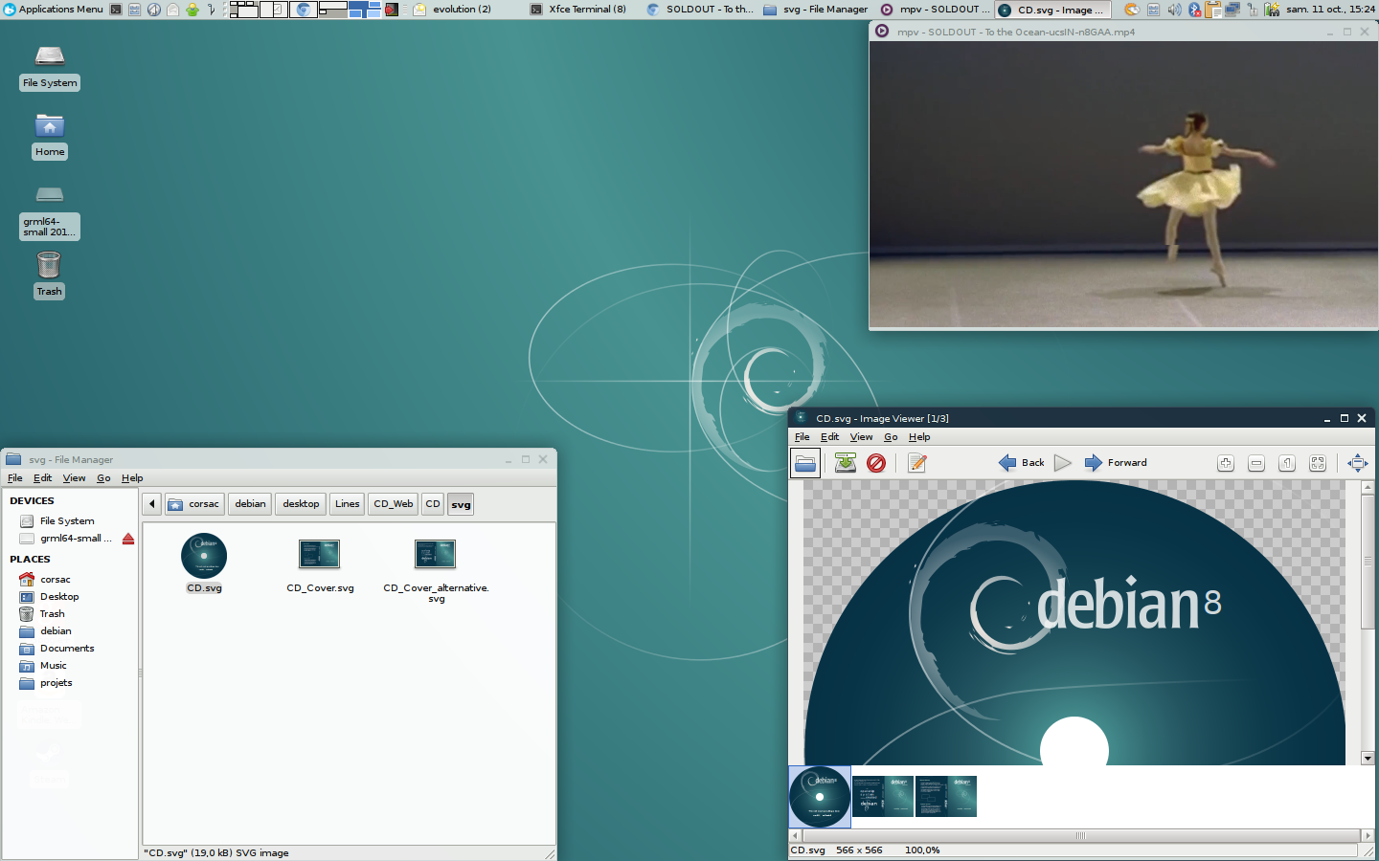Open Desktop in sidebar places

coord(59,597)
